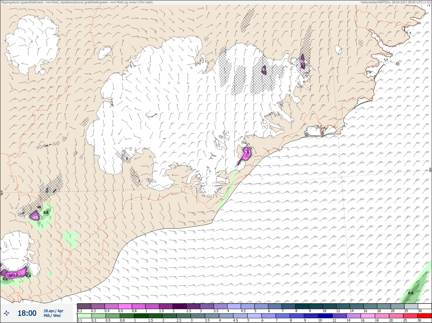
Task: Pick the first purple swatch at 0.2 in the upper legend
Action: pyautogui.click(x=84, y=306)
